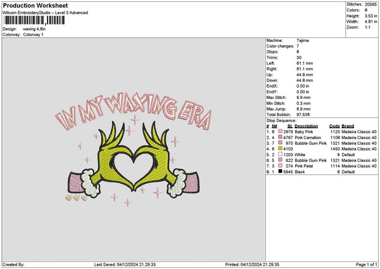Screen dimensions: 380x269
Task: Click the 'St.' column header
Action: 290,126
